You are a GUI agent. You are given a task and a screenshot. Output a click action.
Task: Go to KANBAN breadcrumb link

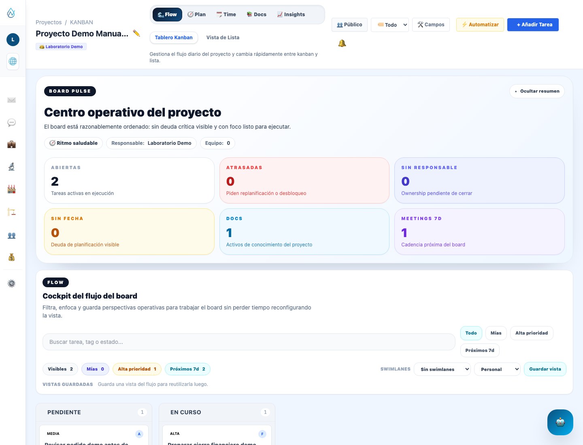click(x=81, y=22)
